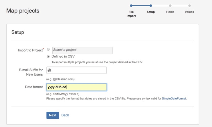
Task: Click the Import to Project label
Action: (30, 50)
